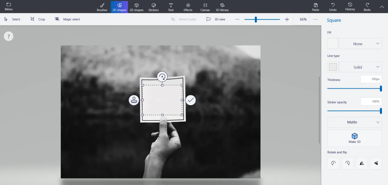This screenshot has width=388, height=185.
Task: Choose the Select tool
Action: coord(12,19)
